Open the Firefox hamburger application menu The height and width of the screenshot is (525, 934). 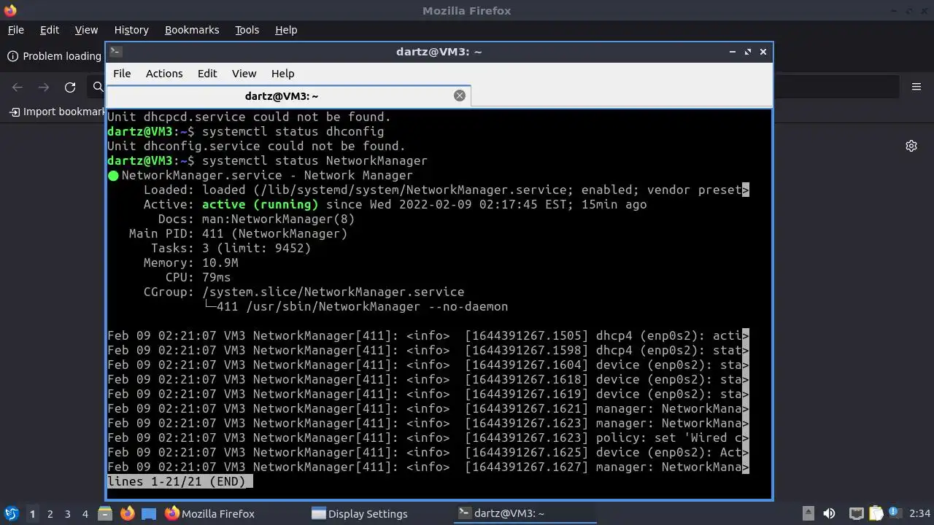pos(916,87)
